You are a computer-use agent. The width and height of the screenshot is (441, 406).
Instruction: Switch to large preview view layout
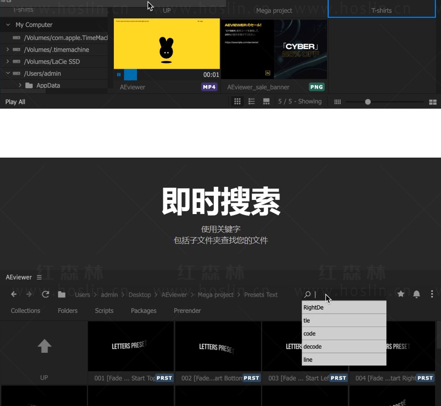coord(266,102)
